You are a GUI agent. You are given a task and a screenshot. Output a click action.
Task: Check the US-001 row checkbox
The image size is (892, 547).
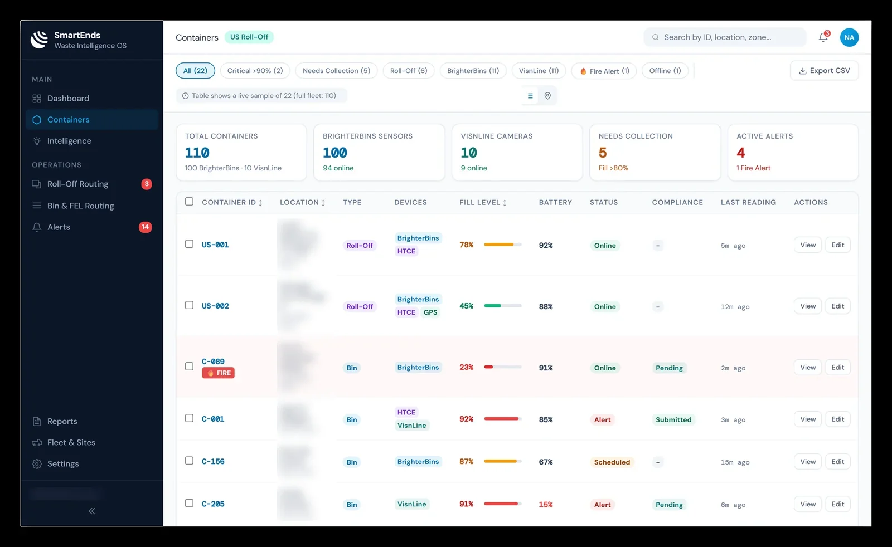[x=189, y=244]
